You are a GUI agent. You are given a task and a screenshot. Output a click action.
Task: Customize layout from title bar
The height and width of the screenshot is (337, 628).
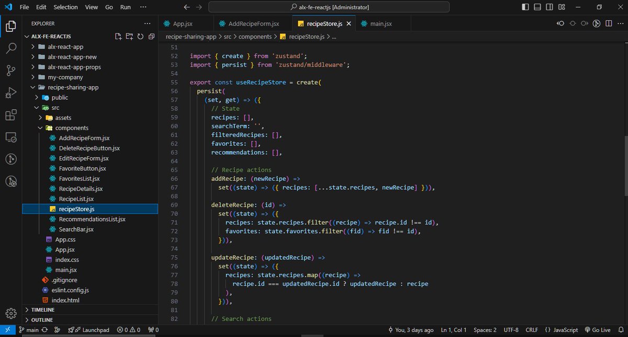point(561,7)
